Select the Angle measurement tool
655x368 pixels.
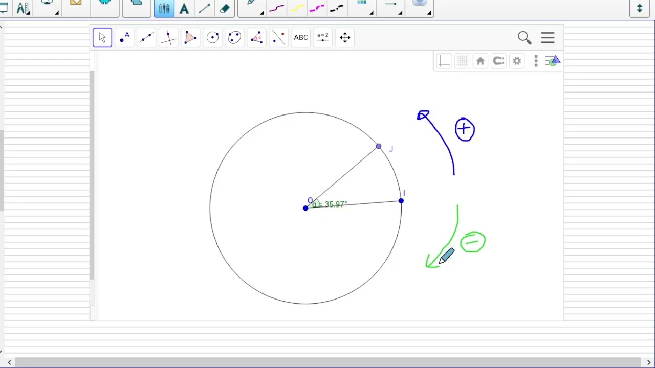(x=256, y=37)
